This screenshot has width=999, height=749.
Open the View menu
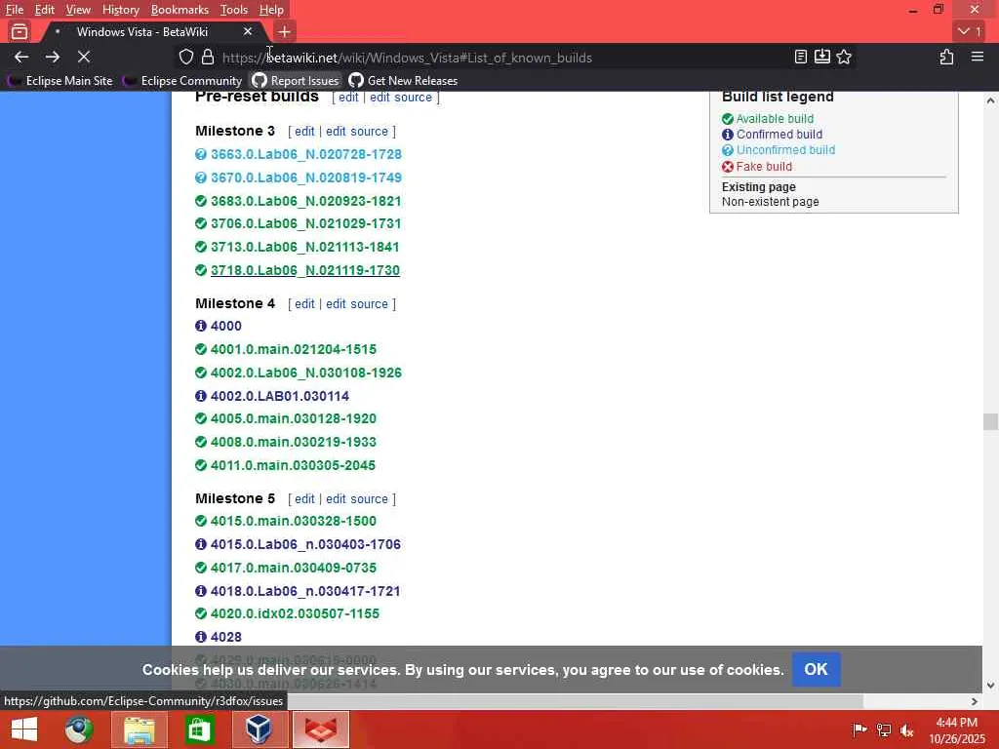click(x=78, y=10)
